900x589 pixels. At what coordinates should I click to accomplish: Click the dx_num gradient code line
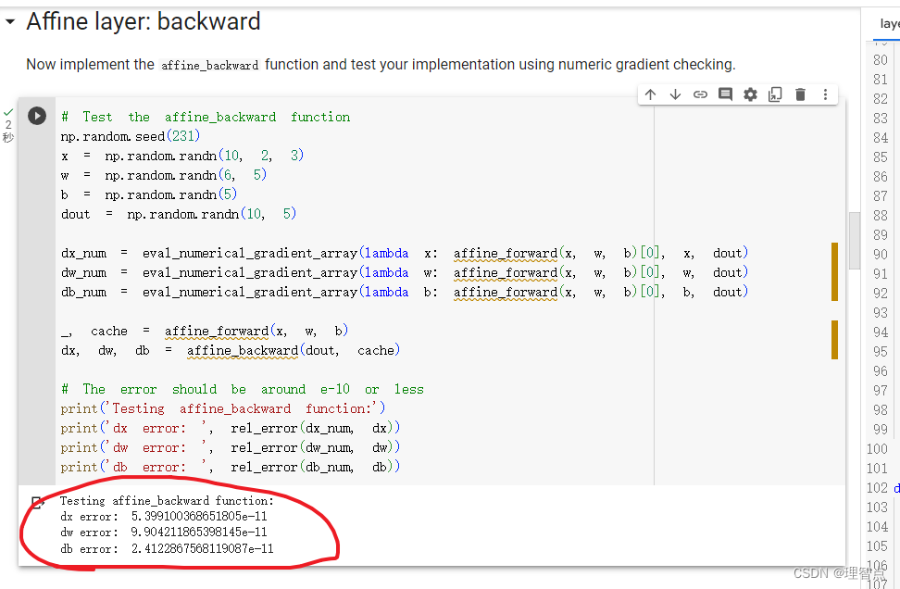pos(404,253)
